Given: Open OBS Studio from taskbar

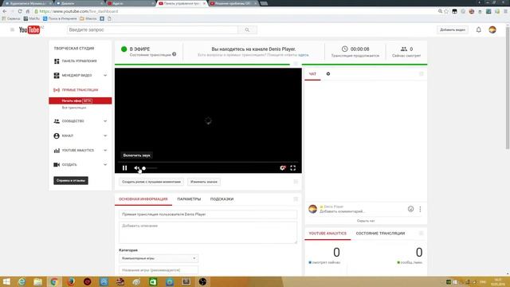Looking at the screenshot, I should 202,281.
